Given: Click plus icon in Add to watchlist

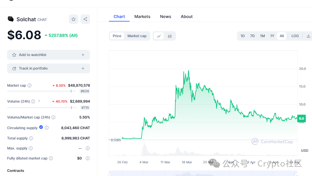Looking at the screenshot, I should coord(83,55).
